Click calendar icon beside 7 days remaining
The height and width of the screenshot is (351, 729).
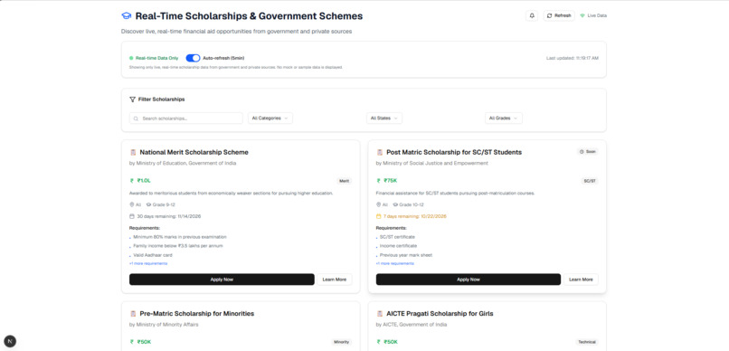click(378, 216)
